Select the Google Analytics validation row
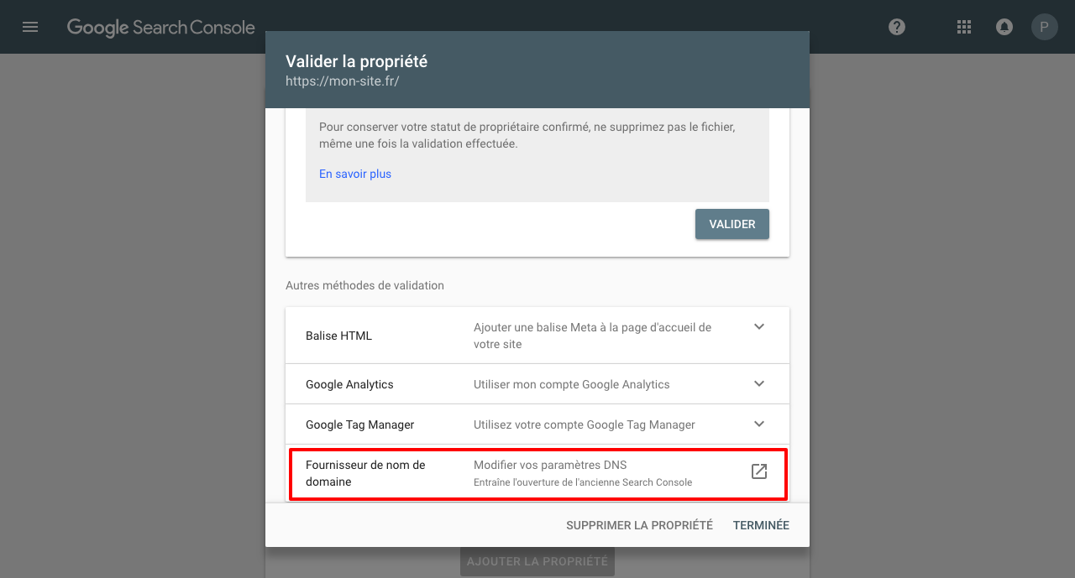Image resolution: width=1075 pixels, height=578 pixels. pos(537,384)
